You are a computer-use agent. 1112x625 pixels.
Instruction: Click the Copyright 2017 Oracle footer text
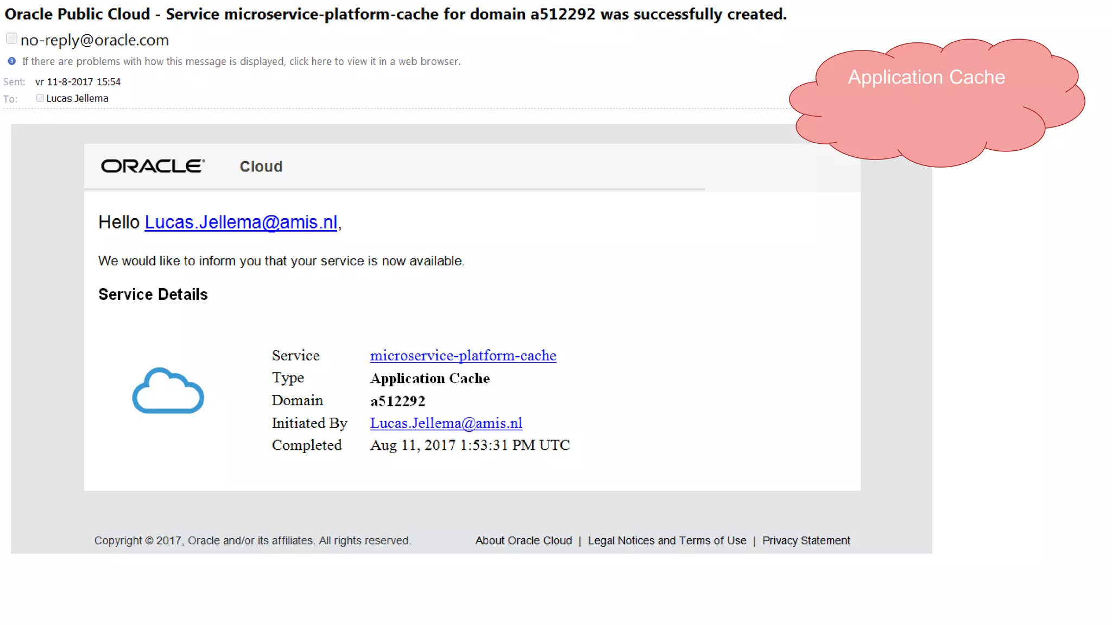pos(252,540)
